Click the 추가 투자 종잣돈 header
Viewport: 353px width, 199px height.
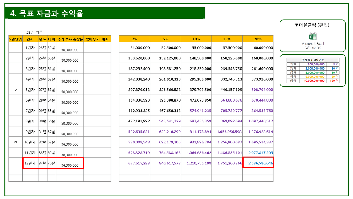point(70,39)
